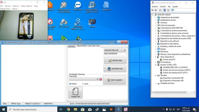Expand Cámaras node
This screenshot has width=199, height=112.
click(x=155, y=23)
